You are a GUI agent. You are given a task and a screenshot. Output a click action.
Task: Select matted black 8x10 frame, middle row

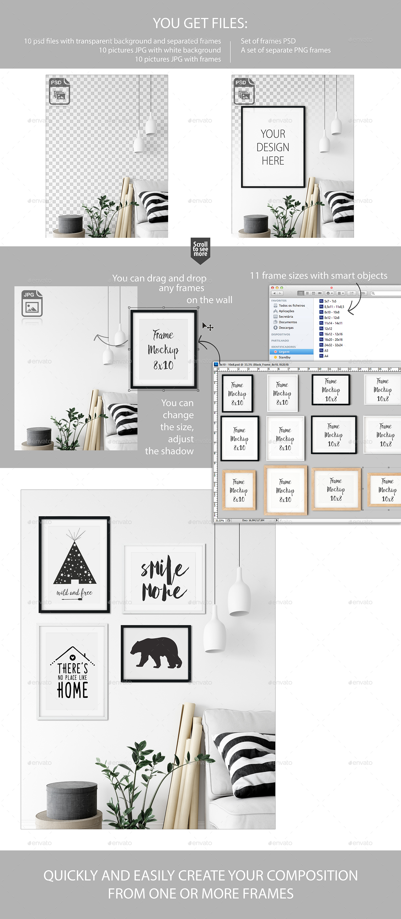[240, 438]
